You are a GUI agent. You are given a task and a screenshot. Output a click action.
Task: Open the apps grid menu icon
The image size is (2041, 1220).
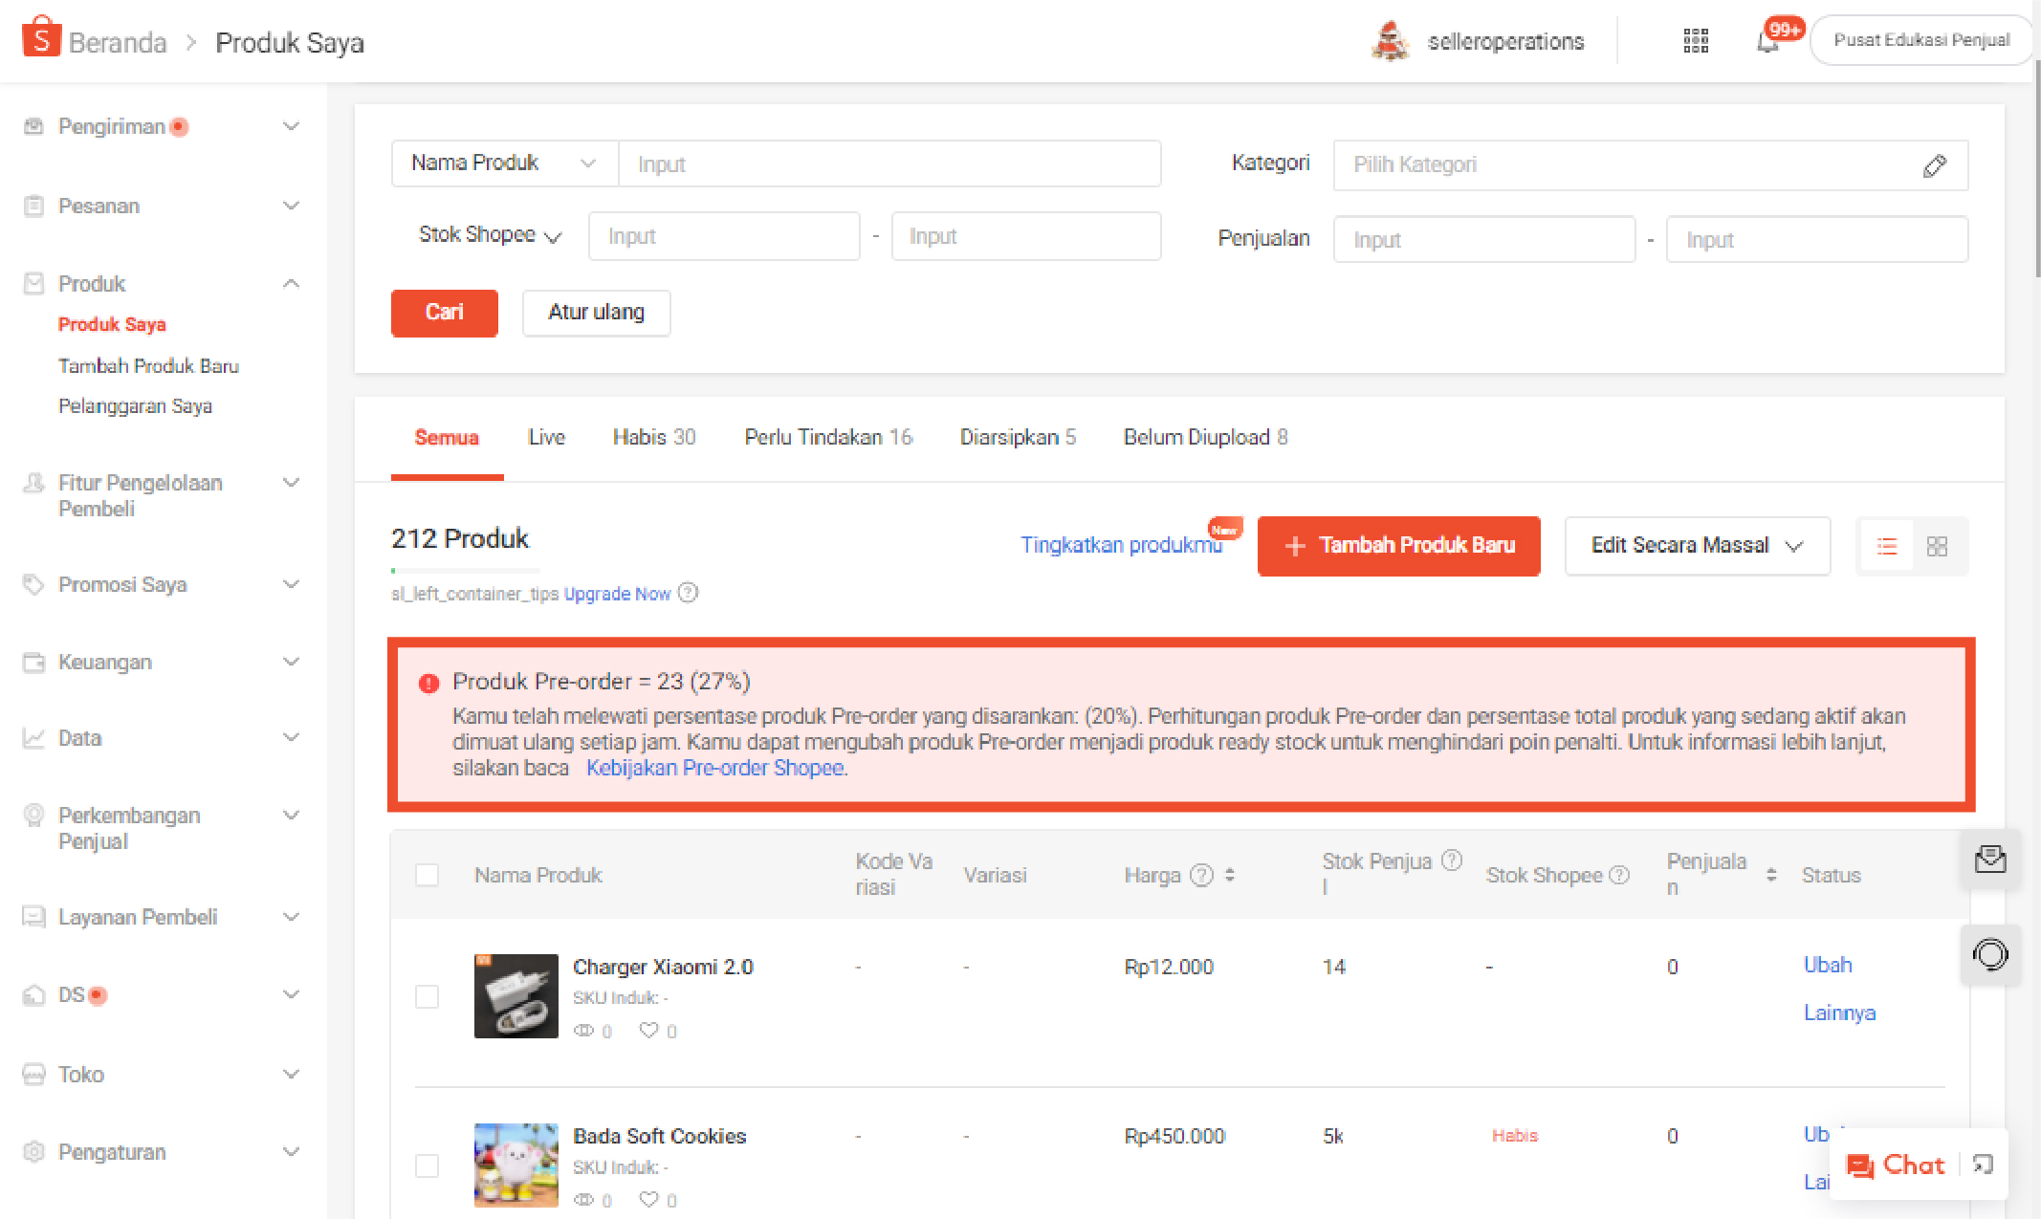1695,41
